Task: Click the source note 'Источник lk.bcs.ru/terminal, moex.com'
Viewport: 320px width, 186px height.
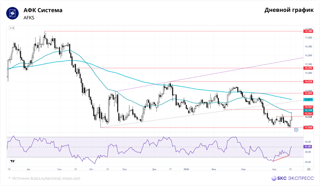Action: [46, 178]
